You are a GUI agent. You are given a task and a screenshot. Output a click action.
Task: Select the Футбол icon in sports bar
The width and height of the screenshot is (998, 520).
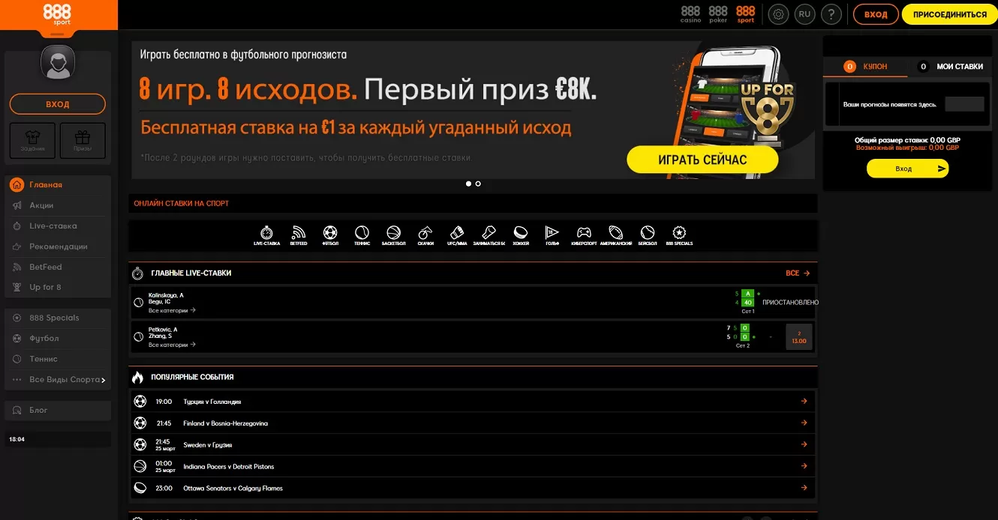point(330,234)
